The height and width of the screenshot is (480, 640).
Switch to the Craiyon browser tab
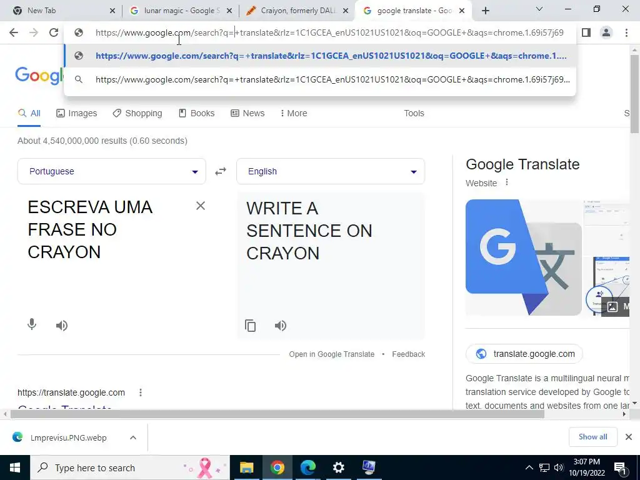tap(298, 11)
